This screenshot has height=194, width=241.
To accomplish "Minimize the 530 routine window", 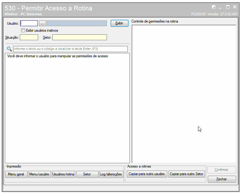I will 220,7.
